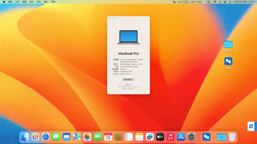Select the 向日葵 app icon on the desktop

click(228, 61)
